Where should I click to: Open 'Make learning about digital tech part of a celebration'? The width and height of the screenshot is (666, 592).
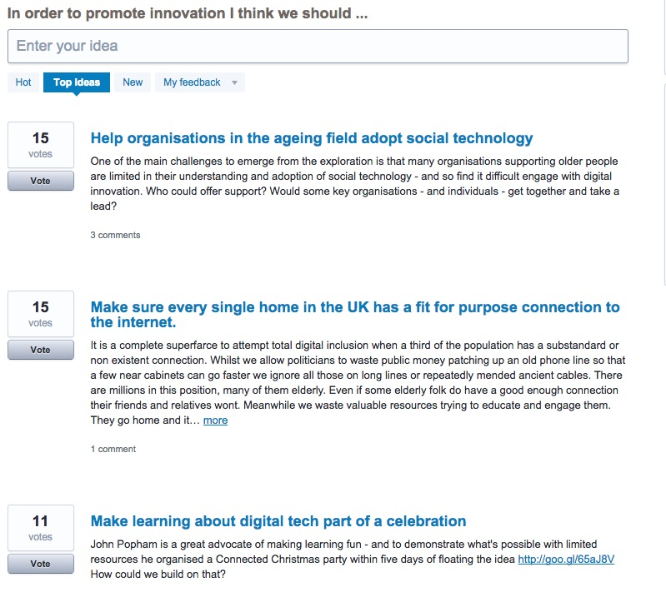(x=278, y=521)
